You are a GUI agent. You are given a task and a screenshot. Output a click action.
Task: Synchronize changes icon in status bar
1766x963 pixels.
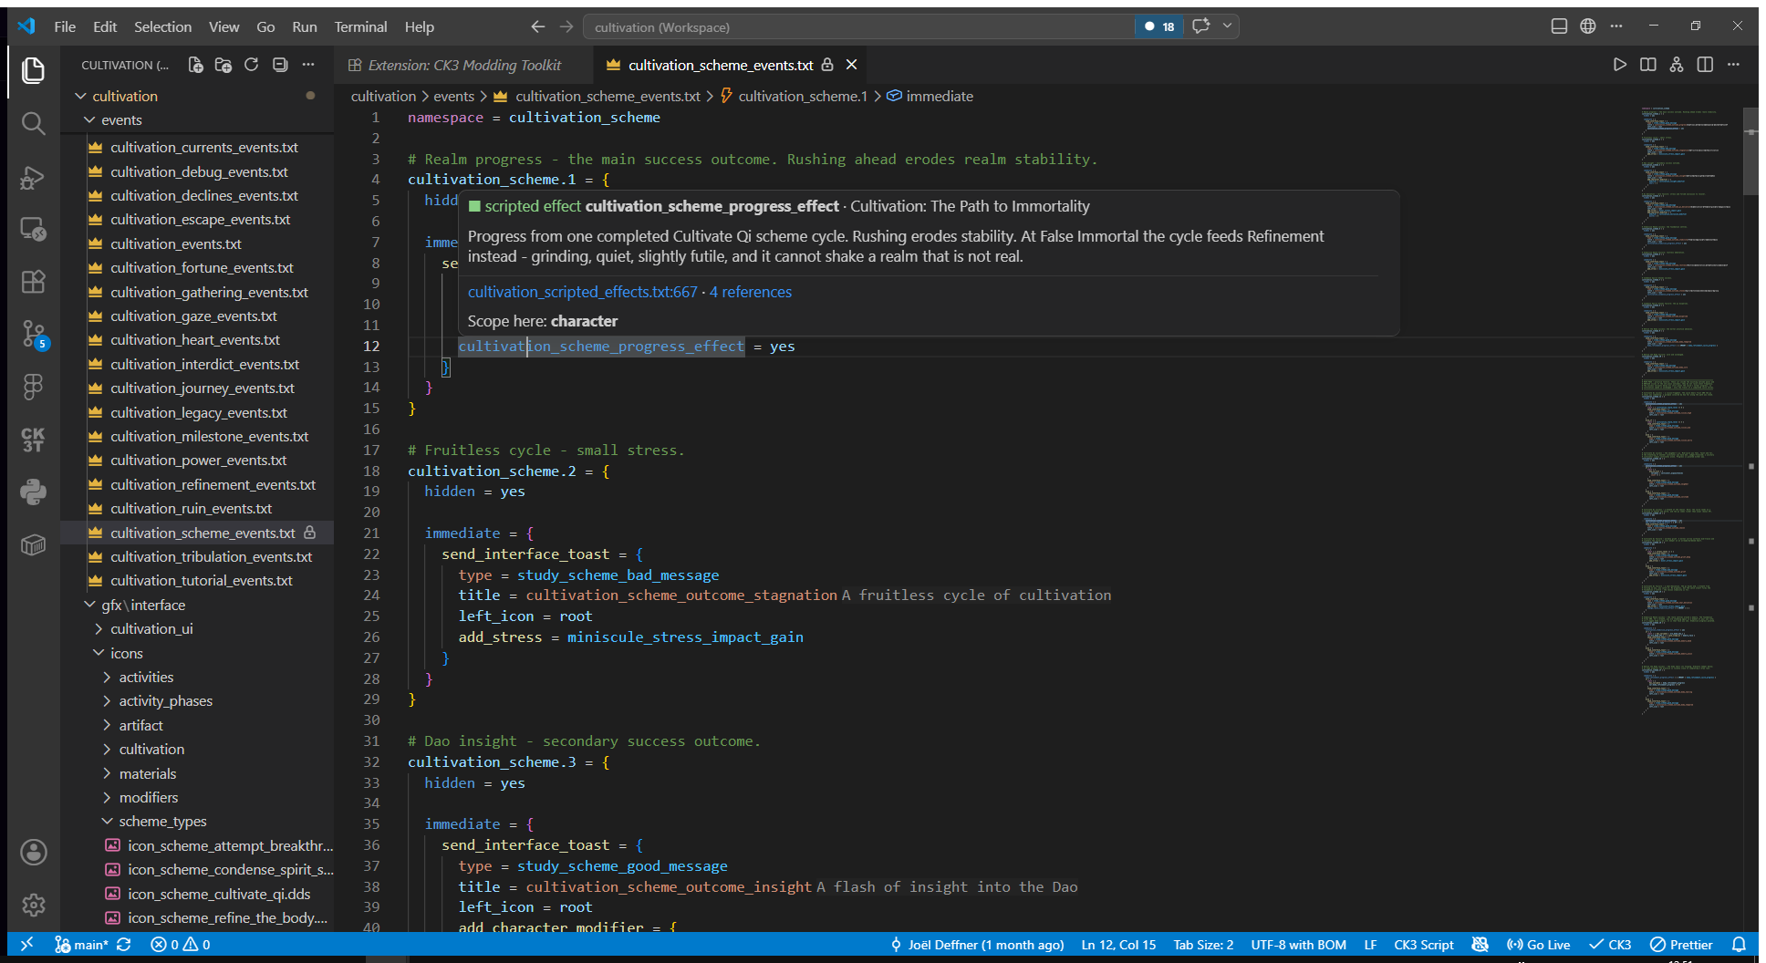point(124,945)
